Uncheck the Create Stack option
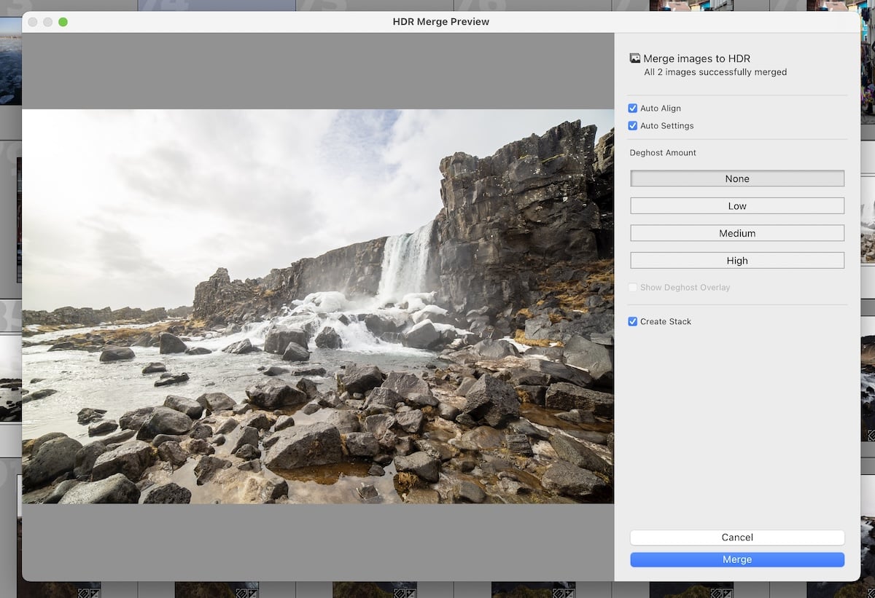 (x=633, y=321)
